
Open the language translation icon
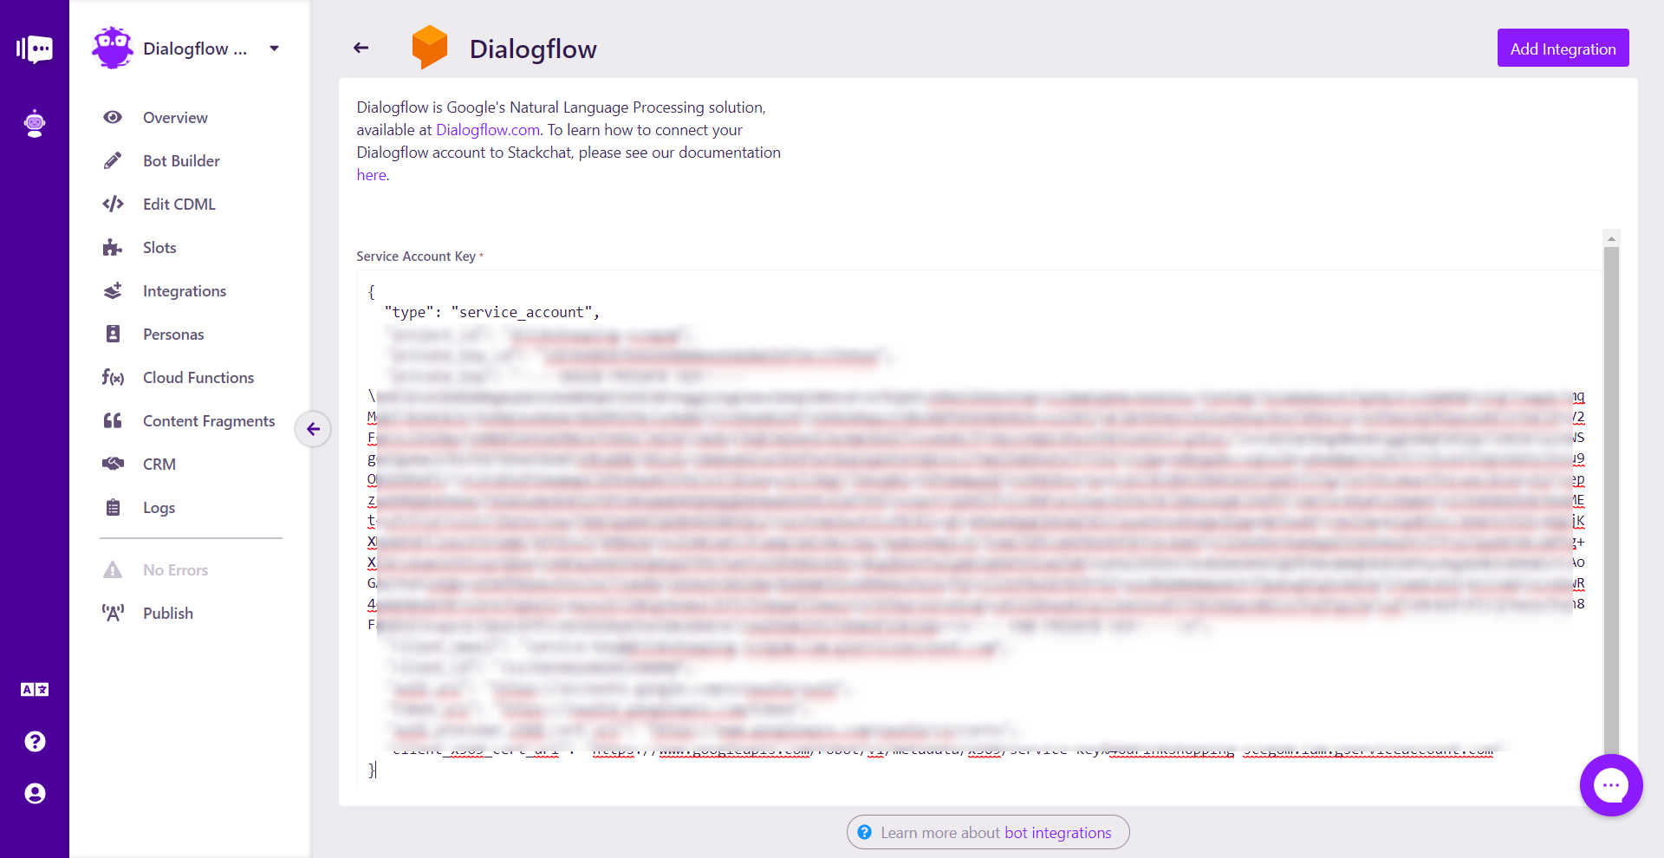click(x=35, y=690)
